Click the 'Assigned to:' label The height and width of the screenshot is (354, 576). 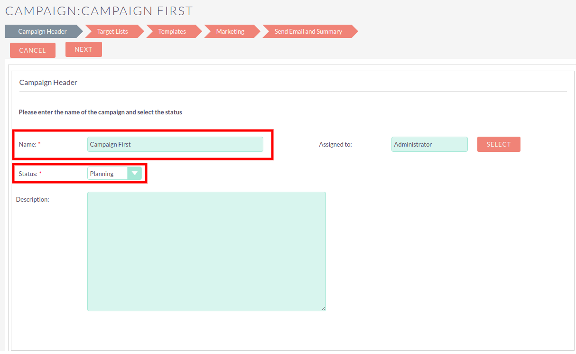tap(335, 144)
